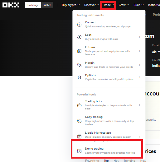
Task: Click the Futures document icon
Action: coord(79,51)
